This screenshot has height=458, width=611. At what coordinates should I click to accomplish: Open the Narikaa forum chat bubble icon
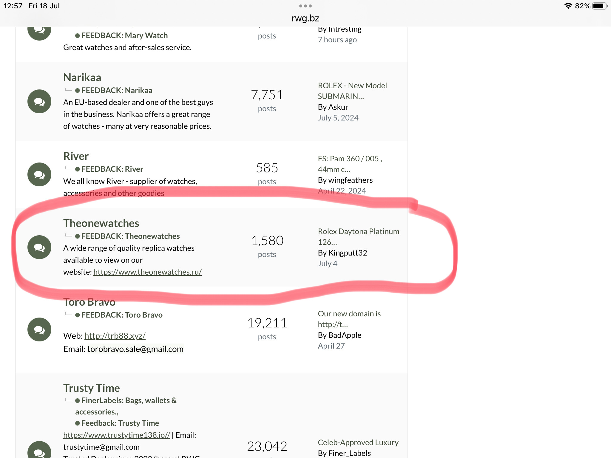point(39,101)
